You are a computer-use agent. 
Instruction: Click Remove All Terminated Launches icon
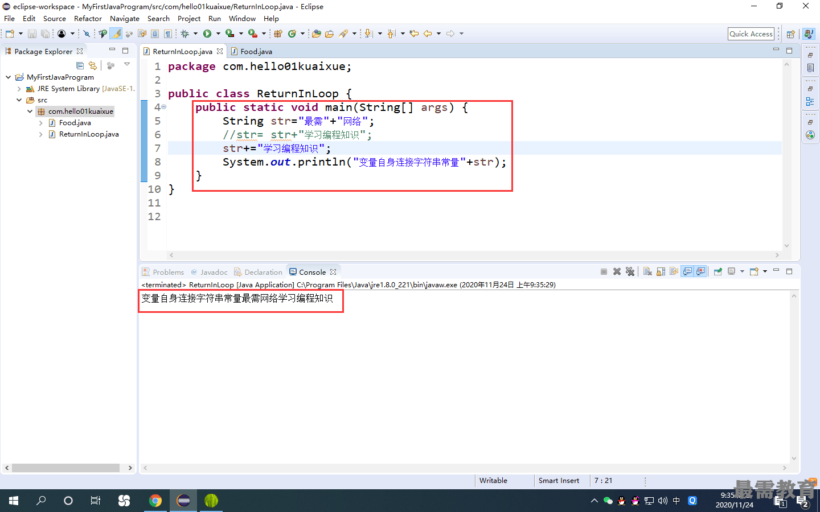coord(630,271)
